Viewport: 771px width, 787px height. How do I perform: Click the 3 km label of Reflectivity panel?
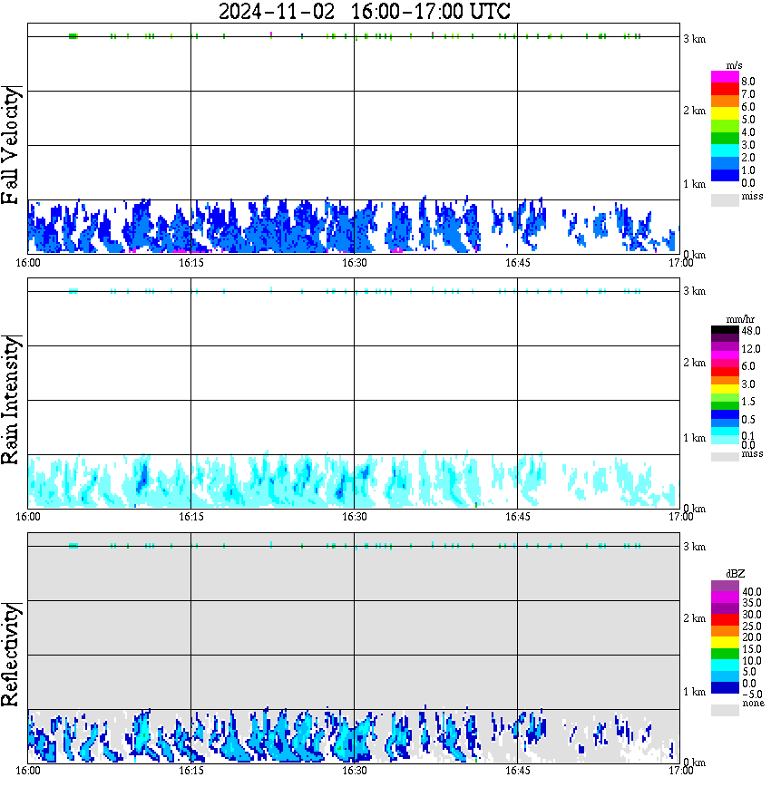(x=694, y=547)
